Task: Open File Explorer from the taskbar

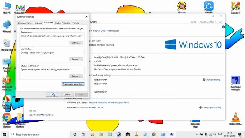Action: tap(92, 135)
